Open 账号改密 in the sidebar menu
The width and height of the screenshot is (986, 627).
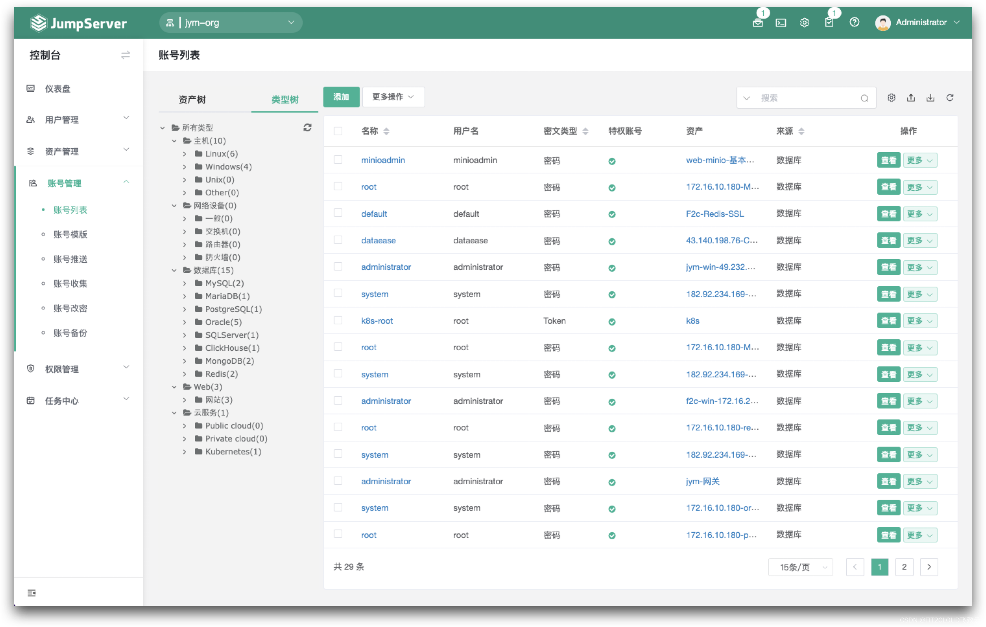pyautogui.click(x=71, y=308)
